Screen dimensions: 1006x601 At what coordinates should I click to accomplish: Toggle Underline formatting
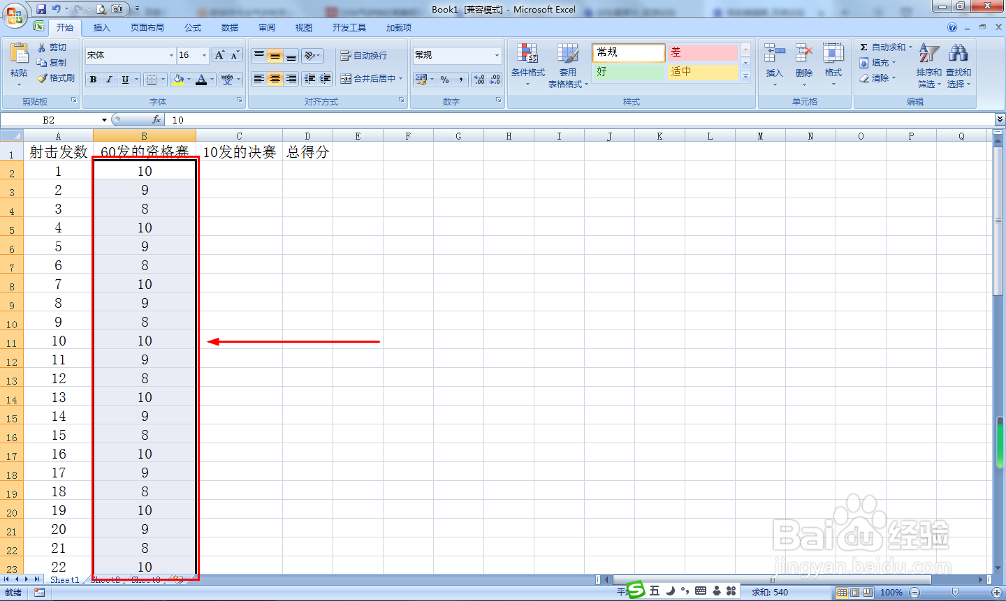pos(125,80)
